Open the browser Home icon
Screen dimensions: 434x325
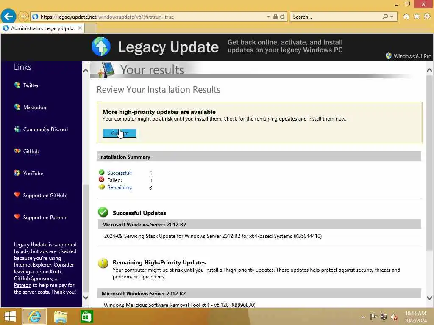(x=406, y=17)
